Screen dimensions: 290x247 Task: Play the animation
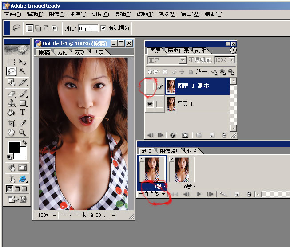point(199,194)
